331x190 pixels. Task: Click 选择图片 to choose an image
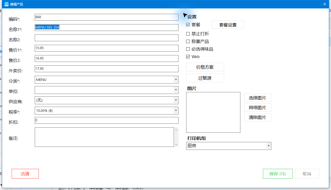258,98
